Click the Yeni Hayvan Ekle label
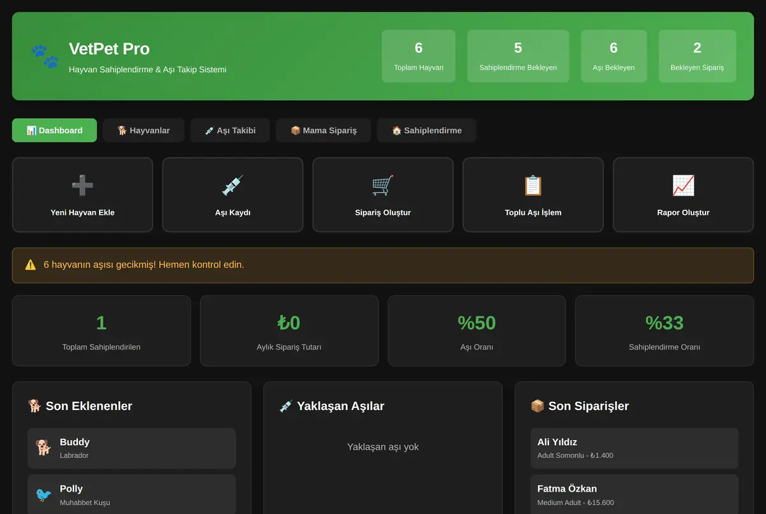Screen dimensions: 766x514 (82, 212)
